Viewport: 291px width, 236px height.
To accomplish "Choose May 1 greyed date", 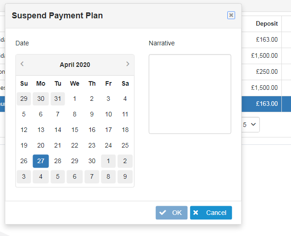I will click(109, 161).
